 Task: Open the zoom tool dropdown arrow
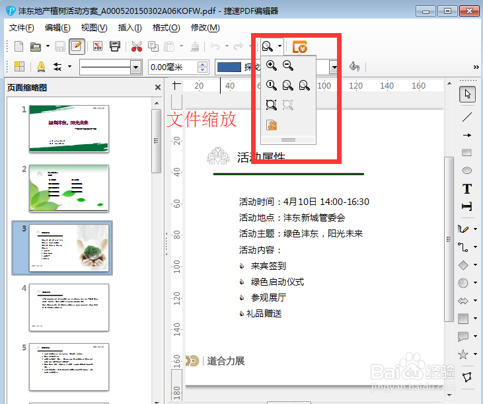coord(279,46)
